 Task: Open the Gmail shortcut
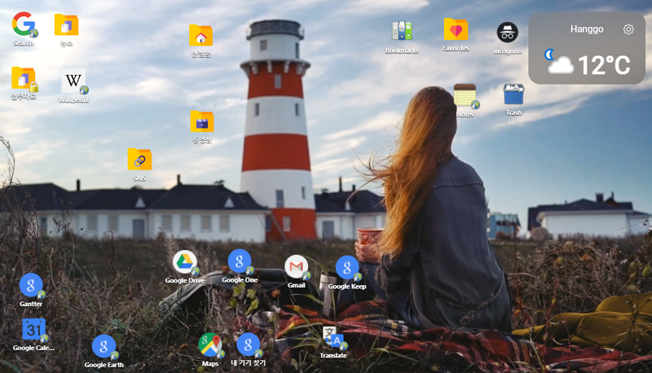click(x=297, y=266)
